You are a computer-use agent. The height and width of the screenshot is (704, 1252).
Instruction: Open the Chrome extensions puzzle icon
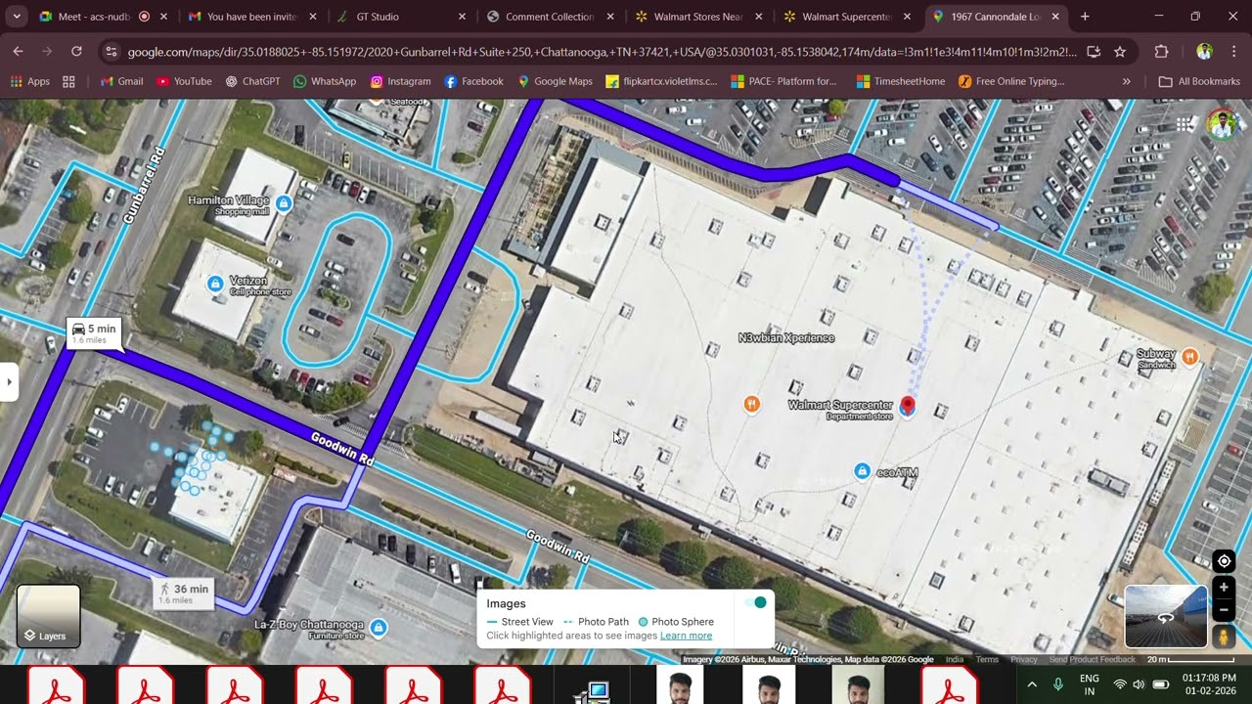click(x=1161, y=52)
